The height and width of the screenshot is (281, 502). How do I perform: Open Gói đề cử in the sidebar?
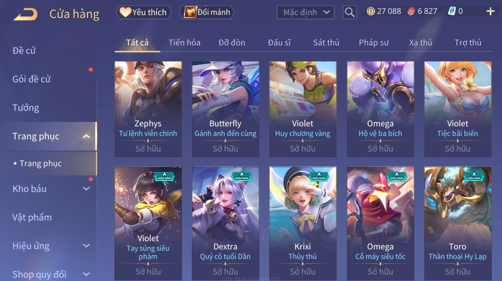(x=32, y=79)
